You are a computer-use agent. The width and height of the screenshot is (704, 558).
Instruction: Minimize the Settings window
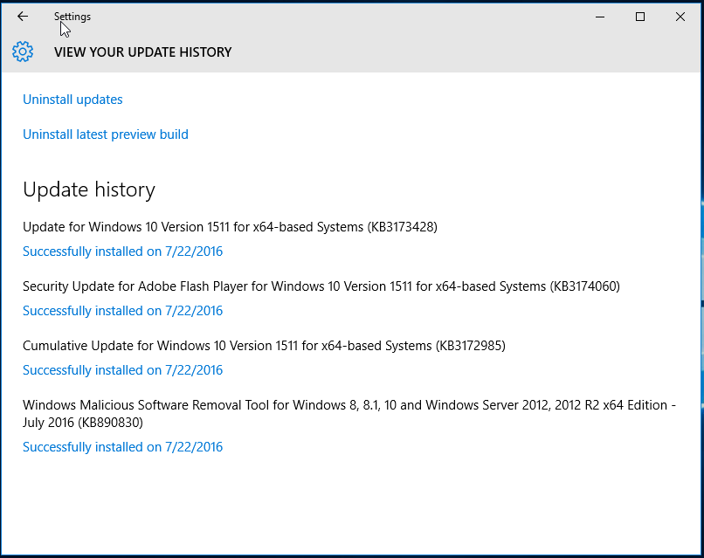click(x=600, y=17)
